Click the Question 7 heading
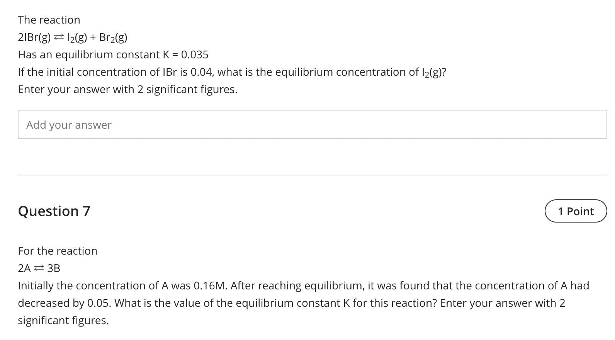Screen dimensions: 615x340 coord(54,211)
